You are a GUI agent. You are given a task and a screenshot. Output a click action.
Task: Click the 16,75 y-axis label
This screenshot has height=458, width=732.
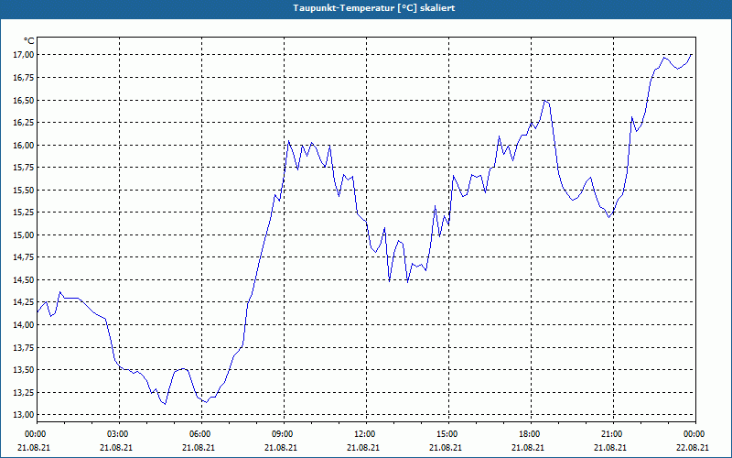tap(24, 77)
